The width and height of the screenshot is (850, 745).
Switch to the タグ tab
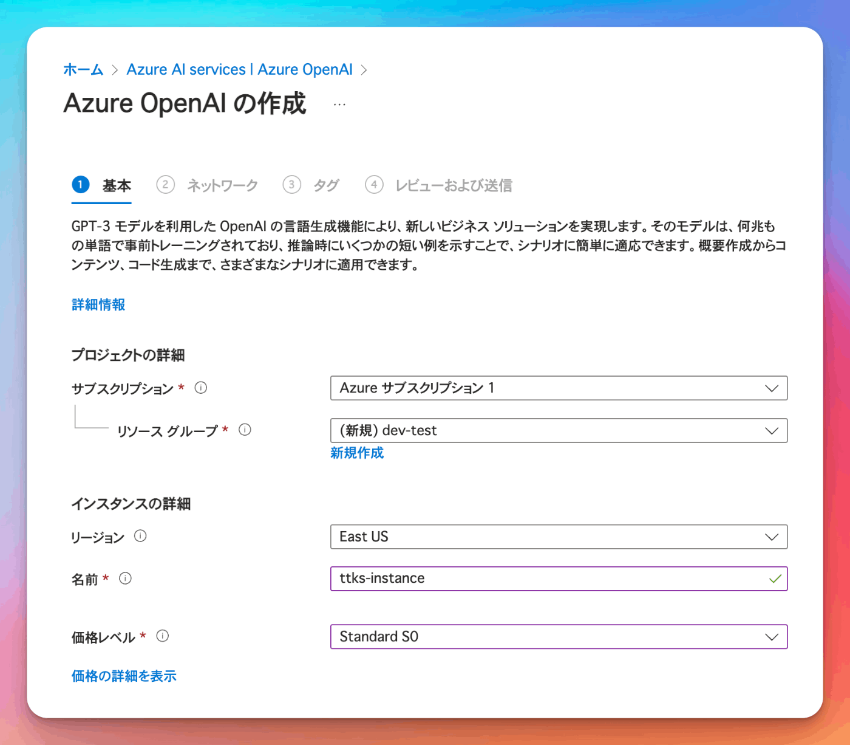311,185
